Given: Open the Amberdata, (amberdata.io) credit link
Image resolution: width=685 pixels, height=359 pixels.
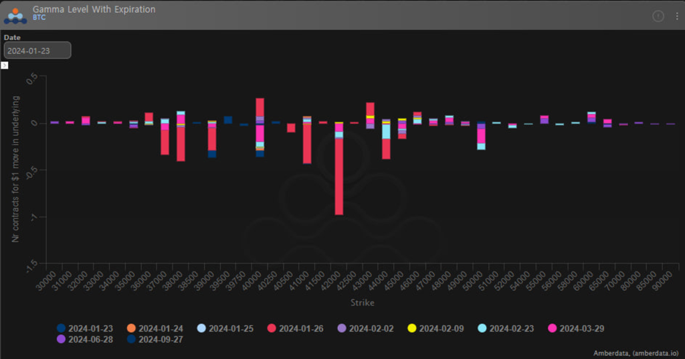Looking at the screenshot, I should coord(635,353).
